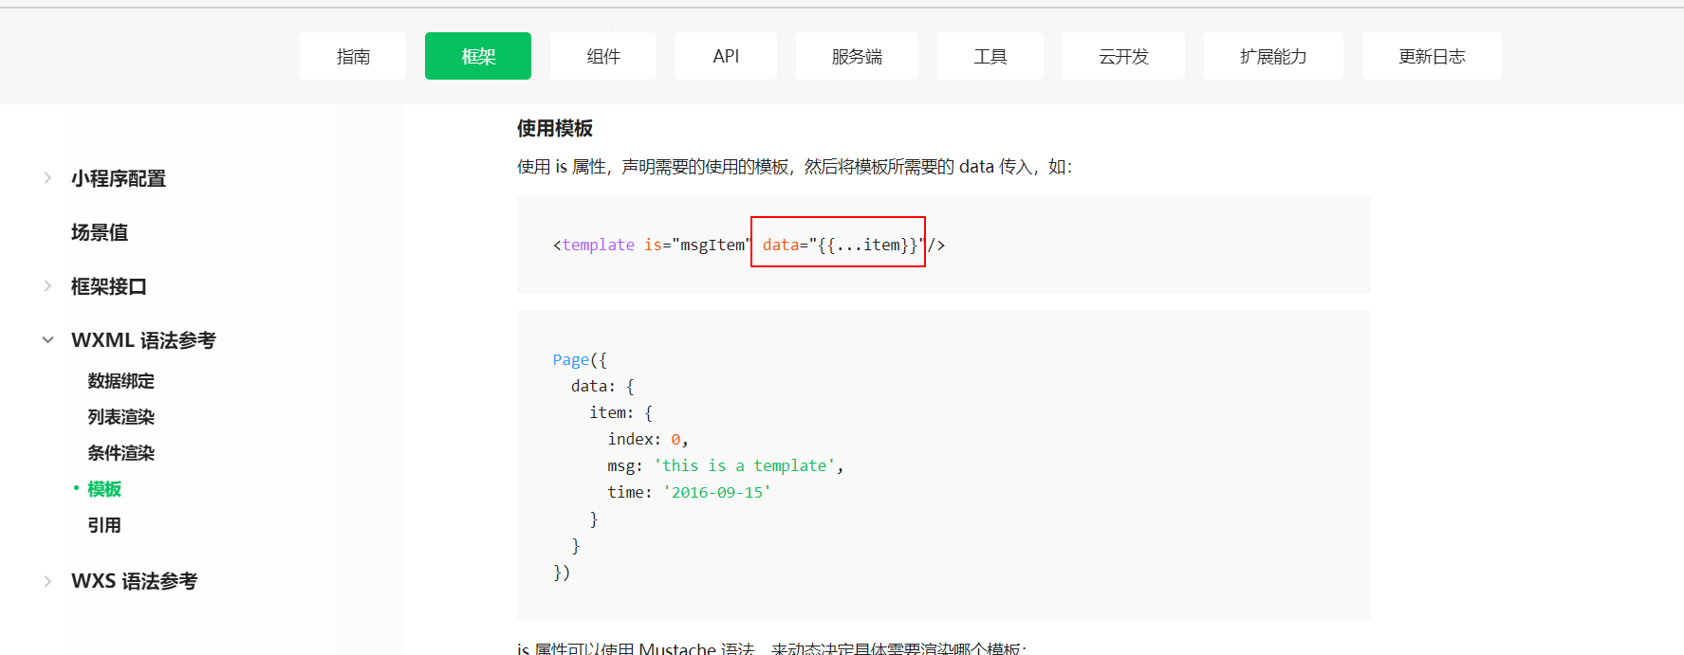The image size is (1684, 655).
Task: Click data="{{...item}}" attribute code
Action: point(842,245)
